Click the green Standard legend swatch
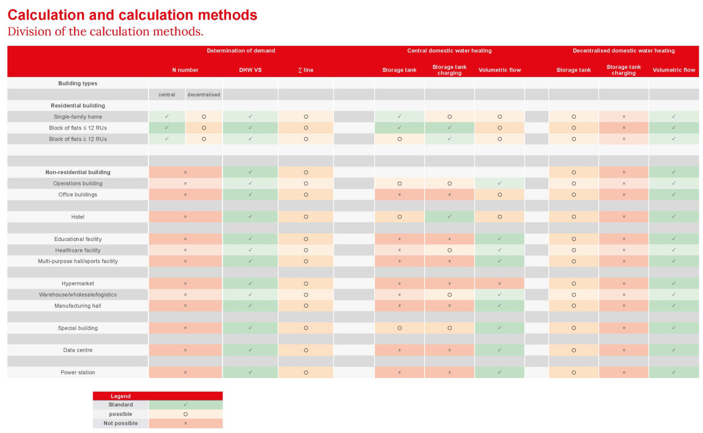Viewport: 703px width, 433px height. click(185, 405)
